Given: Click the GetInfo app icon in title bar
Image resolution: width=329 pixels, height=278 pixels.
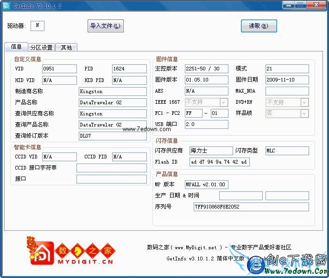Looking at the screenshot, I should tap(6, 6).
